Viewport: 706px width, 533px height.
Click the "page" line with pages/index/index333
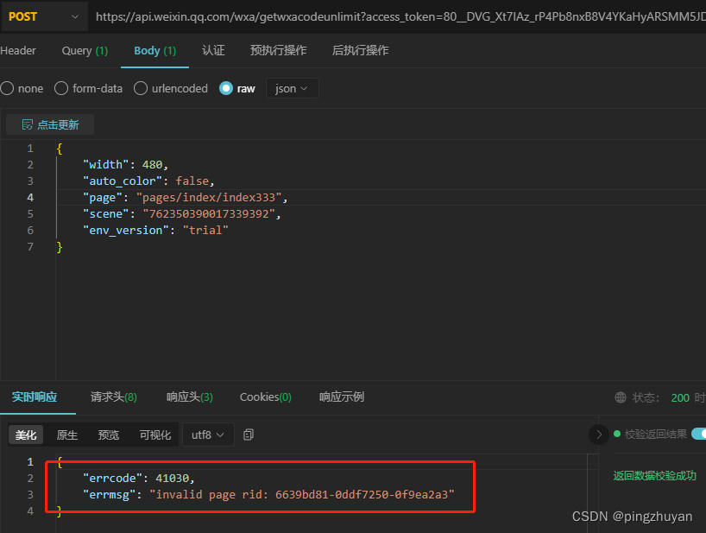185,197
